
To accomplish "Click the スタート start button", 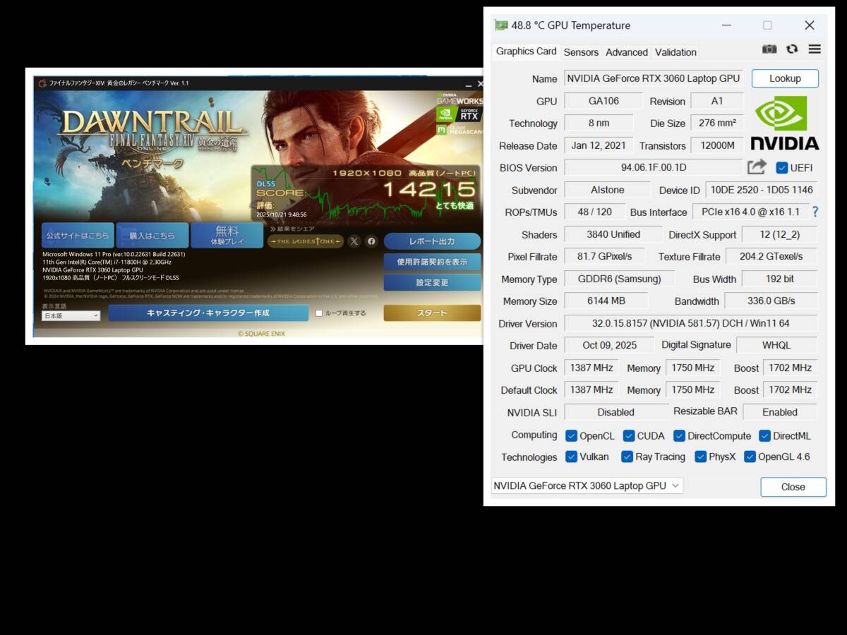I will click(x=432, y=313).
